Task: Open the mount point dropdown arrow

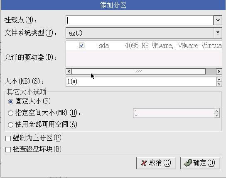Action: 218,20
